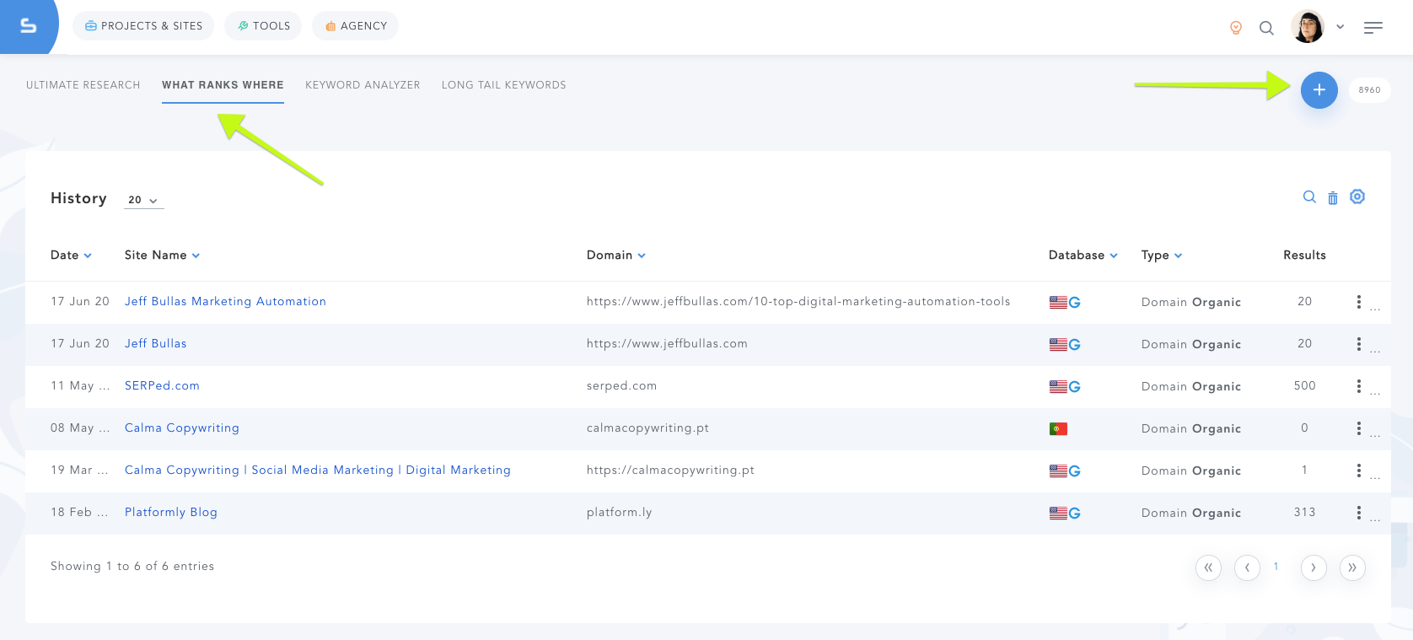
Task: Open options menu for Platformly Blog row
Action: (1358, 513)
